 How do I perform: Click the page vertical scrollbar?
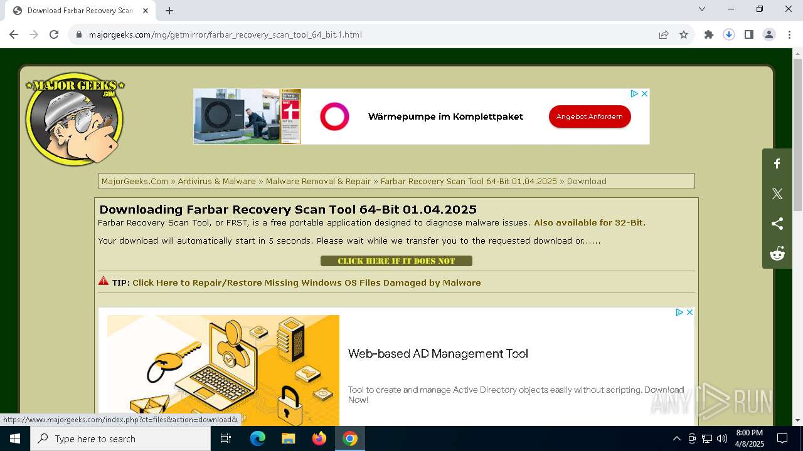tap(797, 135)
